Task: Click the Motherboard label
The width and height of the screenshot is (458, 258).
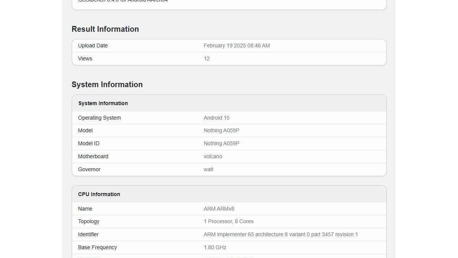Action: tap(93, 156)
